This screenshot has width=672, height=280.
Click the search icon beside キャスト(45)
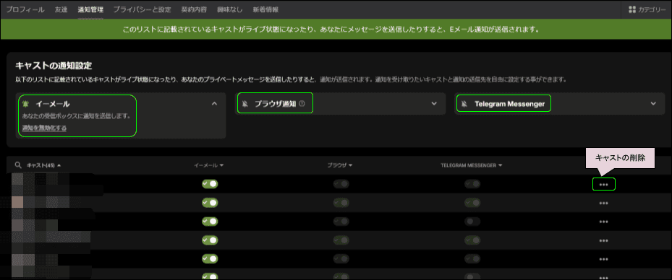click(x=18, y=165)
